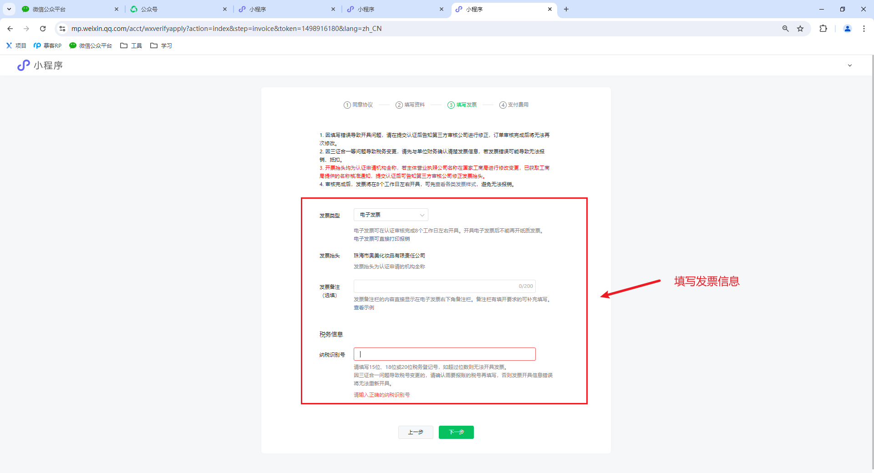Click the 上一步 button
874x473 pixels.
pos(416,432)
